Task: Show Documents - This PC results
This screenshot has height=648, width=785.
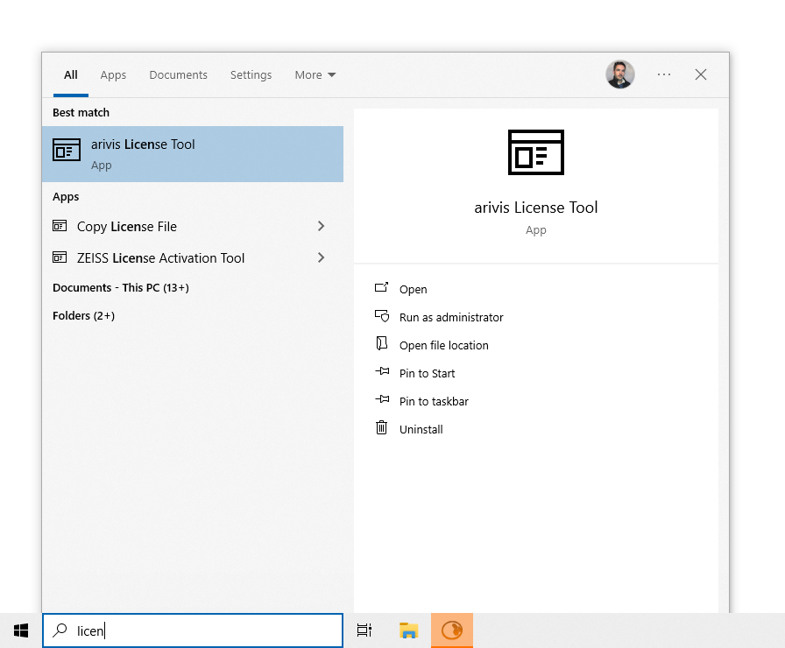Action: pyautogui.click(x=121, y=288)
